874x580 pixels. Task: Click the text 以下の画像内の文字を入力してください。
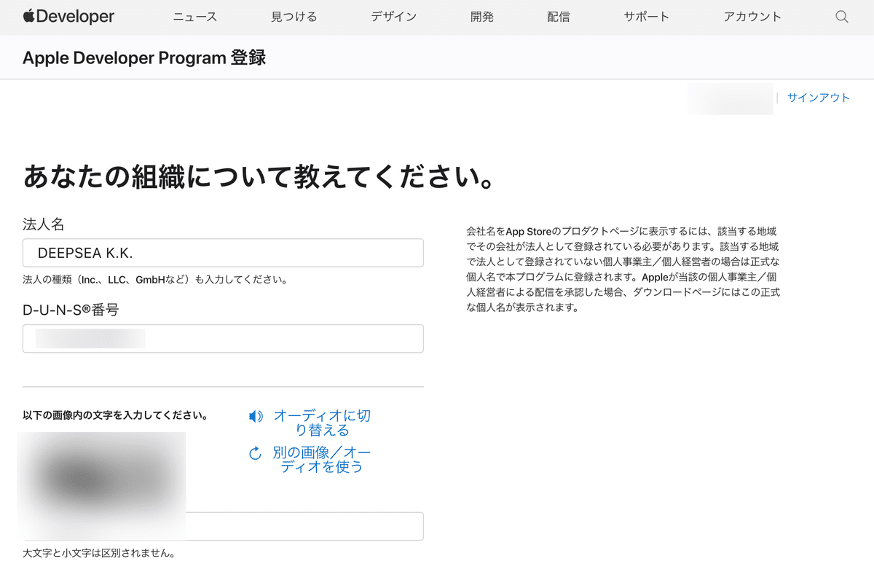[x=115, y=416]
